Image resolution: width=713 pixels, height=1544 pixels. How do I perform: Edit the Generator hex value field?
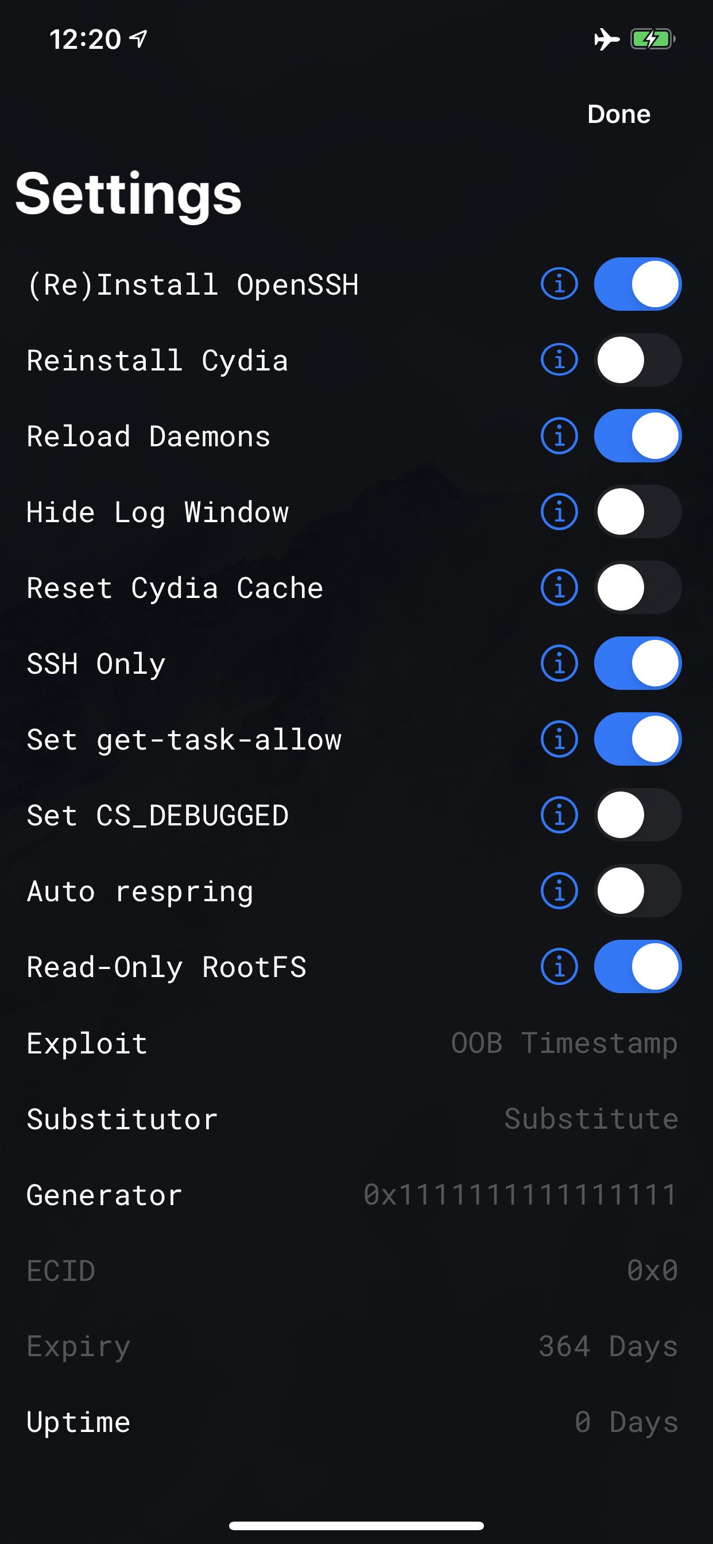click(520, 1195)
